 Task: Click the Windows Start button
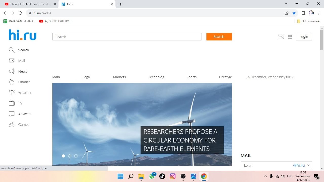click(x=120, y=176)
